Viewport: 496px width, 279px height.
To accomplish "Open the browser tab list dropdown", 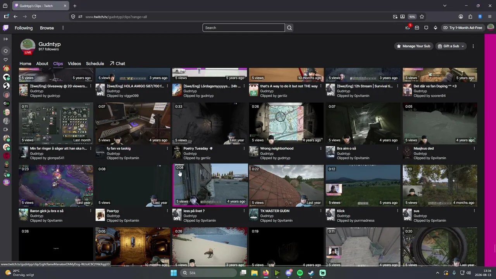I will pos(444,6).
